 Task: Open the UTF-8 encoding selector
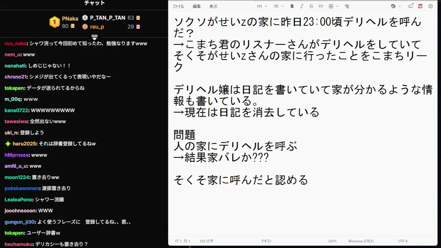click(x=403, y=241)
